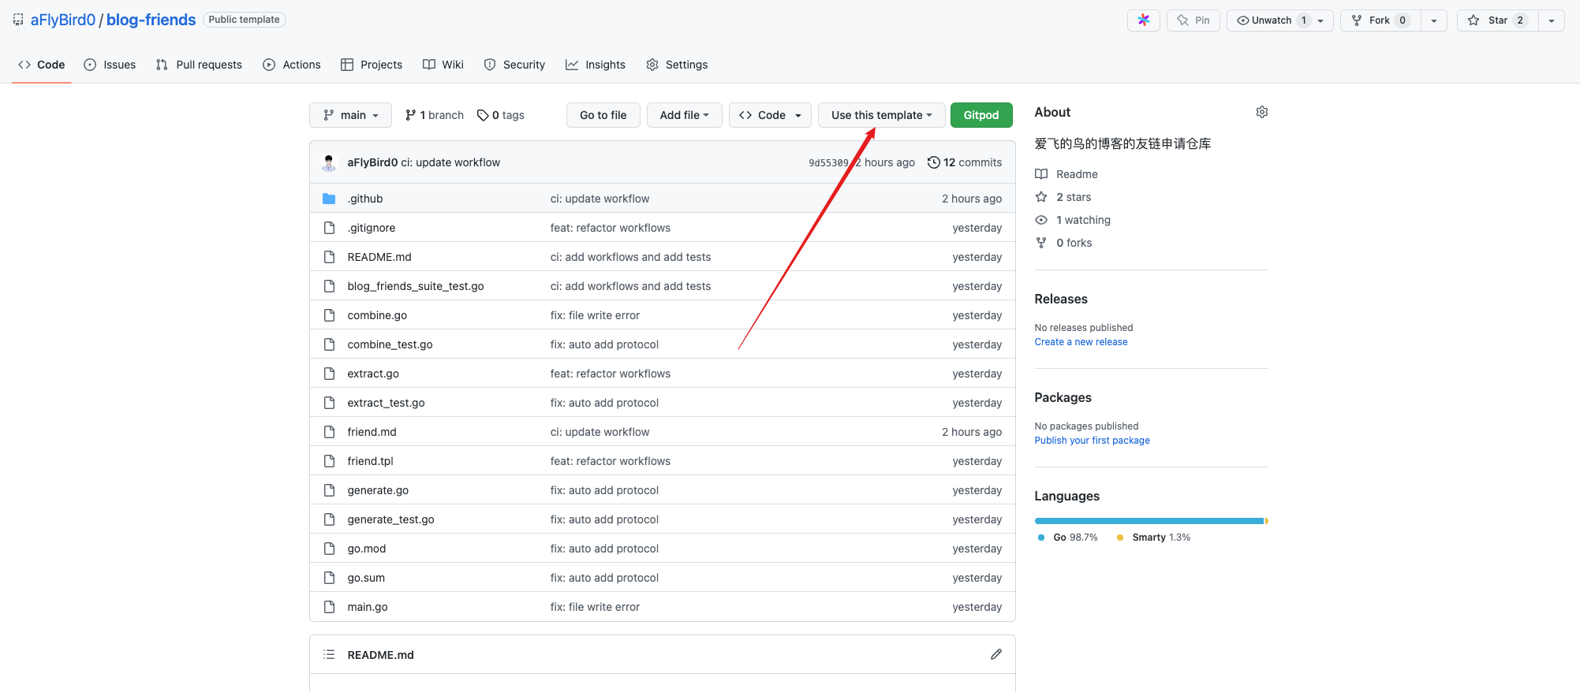Switch to the Issues tab
Image resolution: width=1580 pixels, height=692 pixels.
110,65
